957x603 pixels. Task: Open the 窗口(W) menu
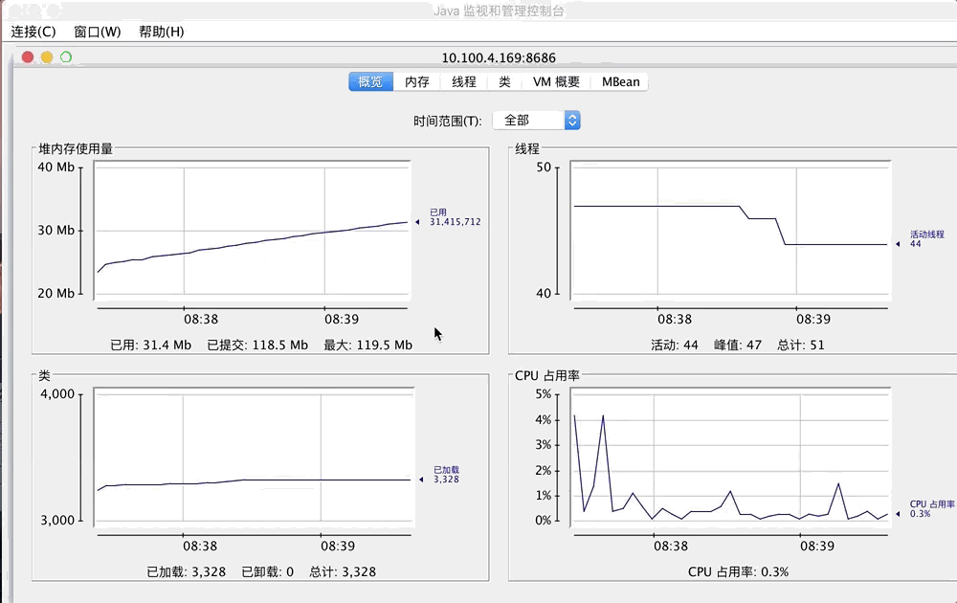click(x=97, y=32)
